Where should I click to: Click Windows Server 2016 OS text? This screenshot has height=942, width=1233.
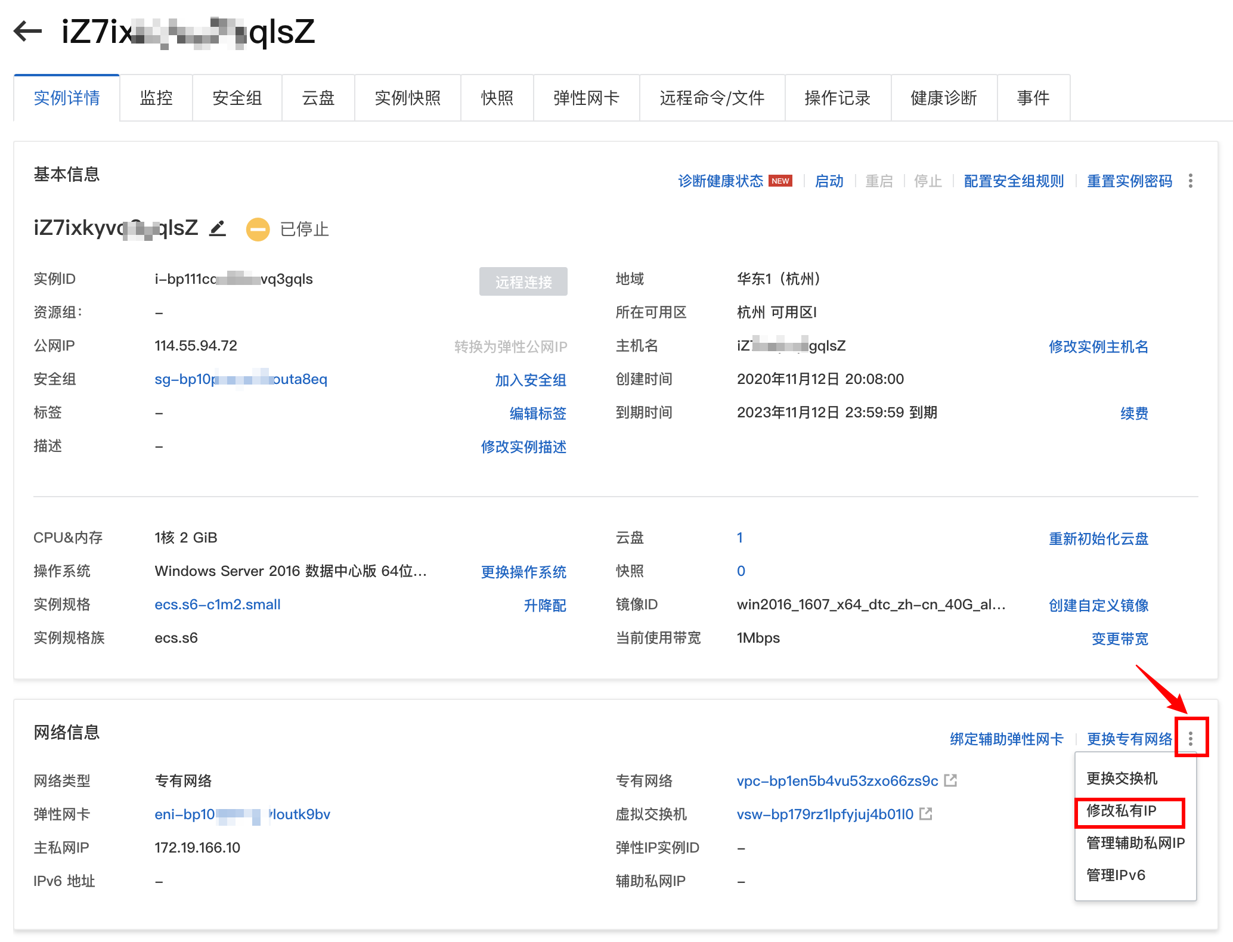coord(290,571)
